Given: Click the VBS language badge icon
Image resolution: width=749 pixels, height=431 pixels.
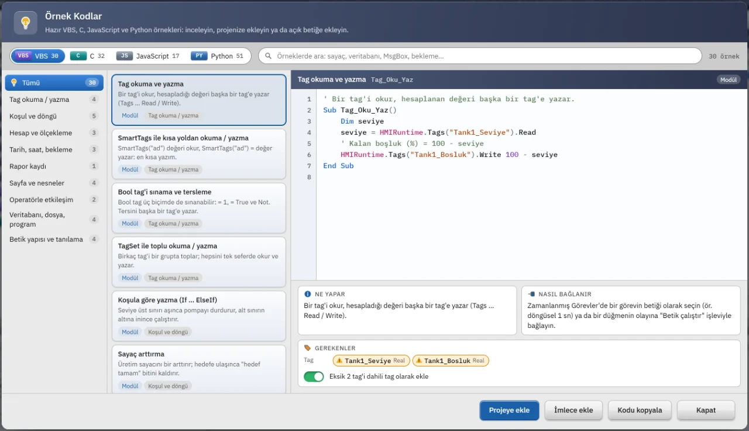Looking at the screenshot, I should pyautogui.click(x=23, y=56).
